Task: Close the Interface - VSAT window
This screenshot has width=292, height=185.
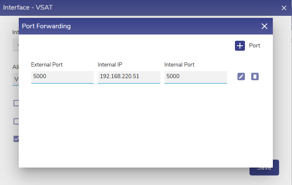Action: click(284, 7)
